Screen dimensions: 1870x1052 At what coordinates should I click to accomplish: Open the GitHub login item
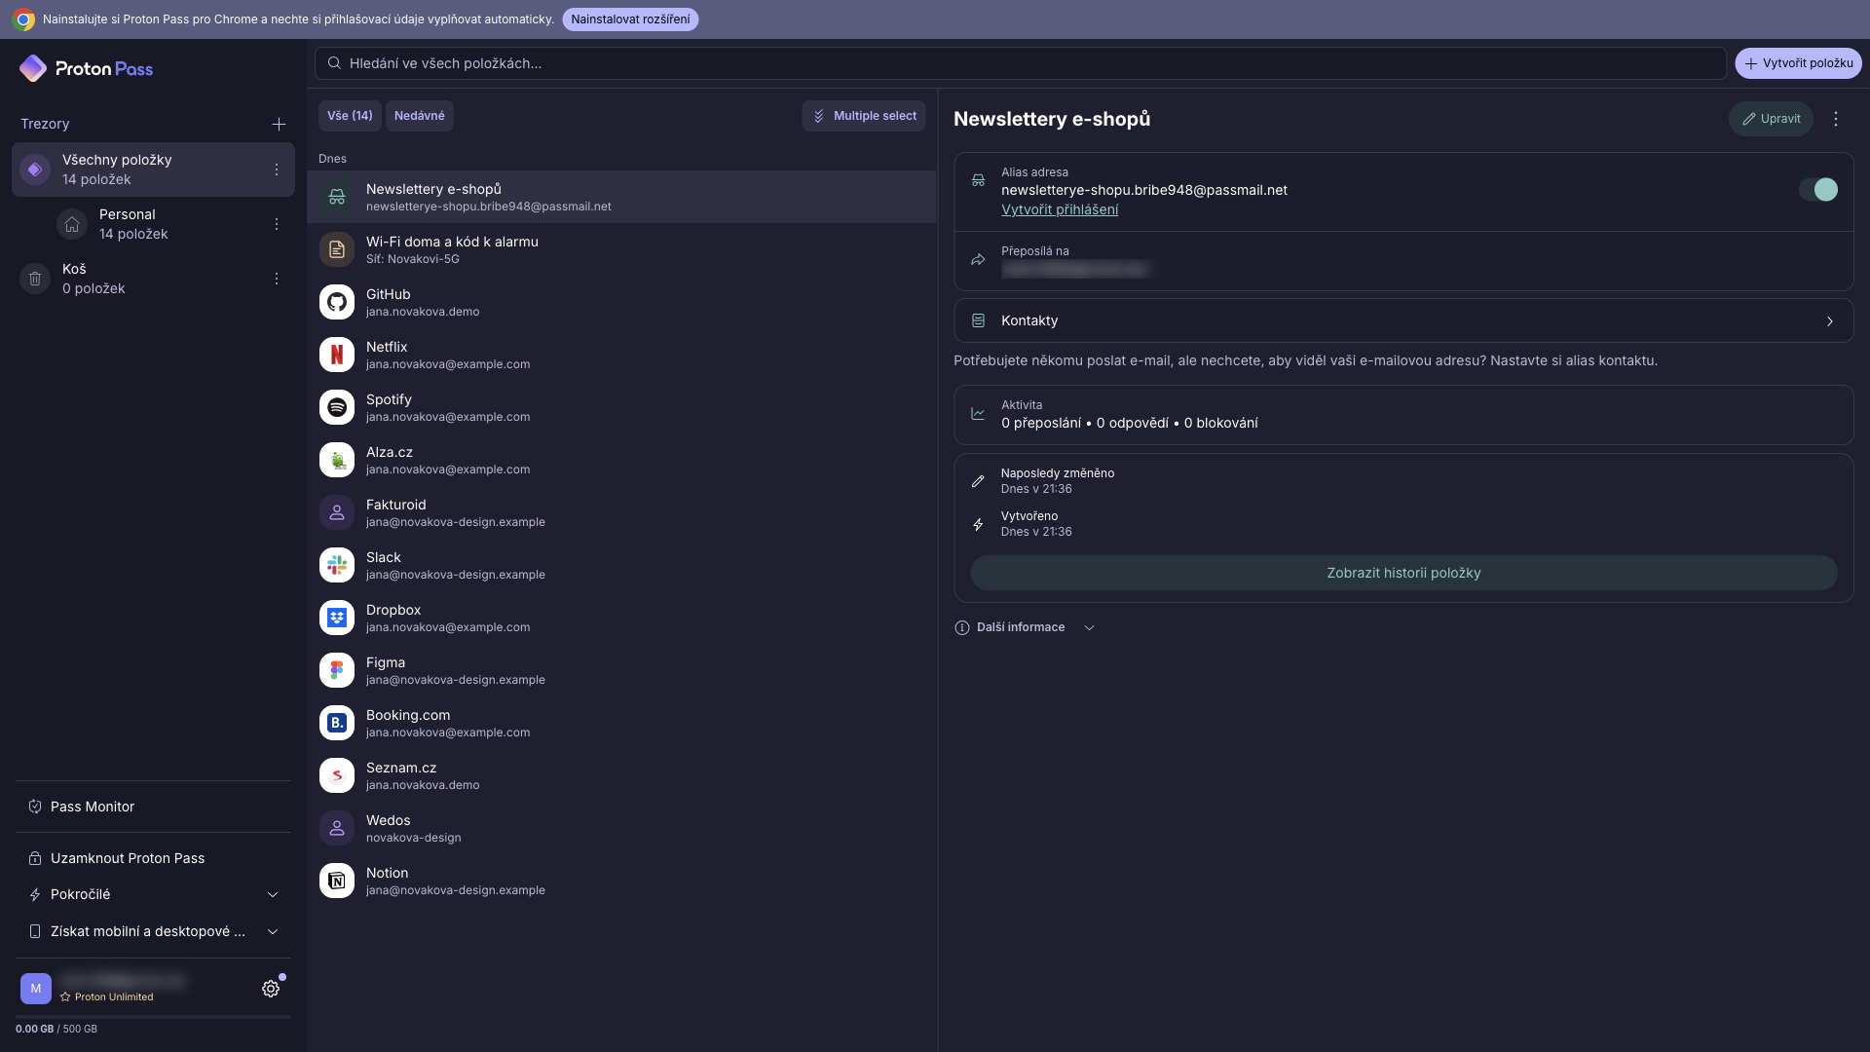tap(621, 302)
